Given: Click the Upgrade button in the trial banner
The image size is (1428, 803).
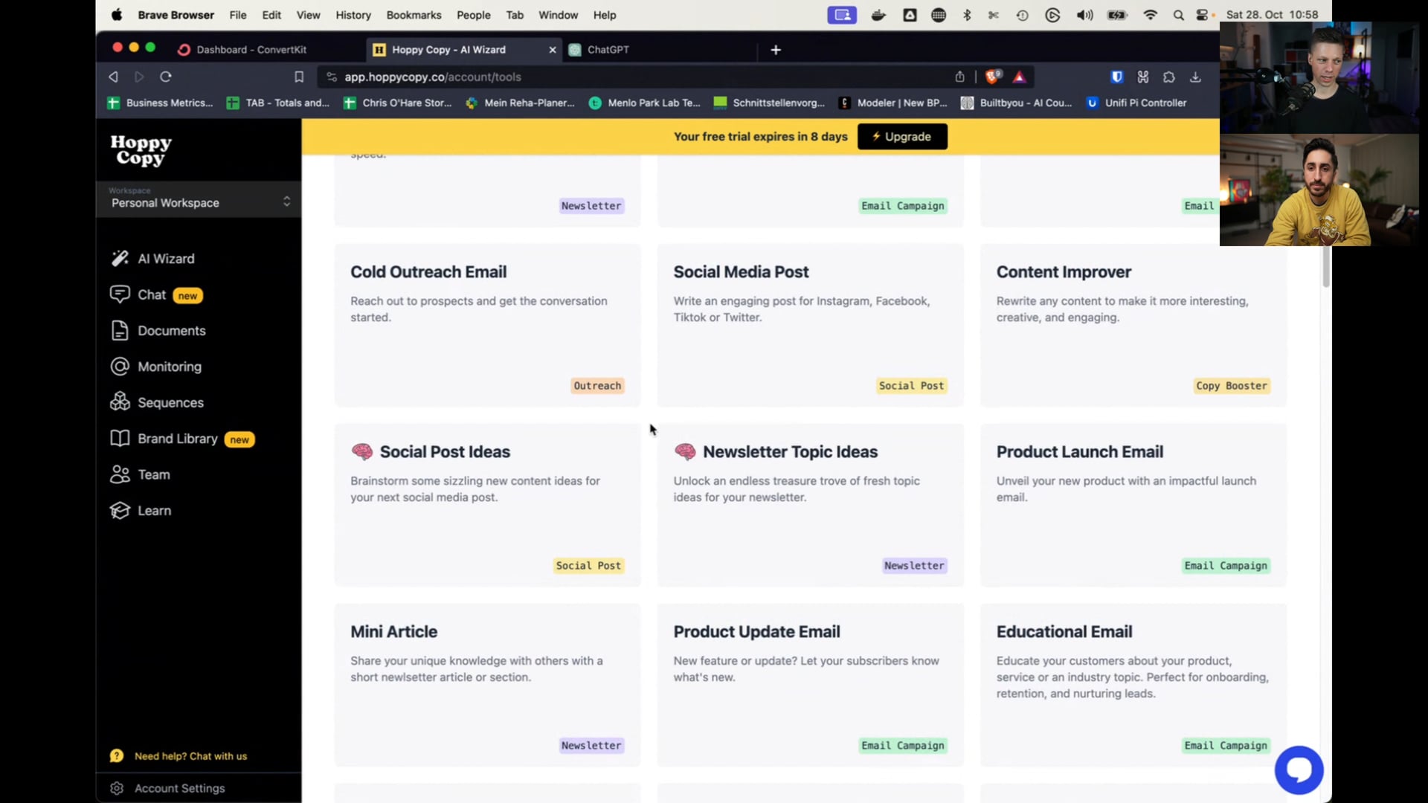Looking at the screenshot, I should (902, 137).
